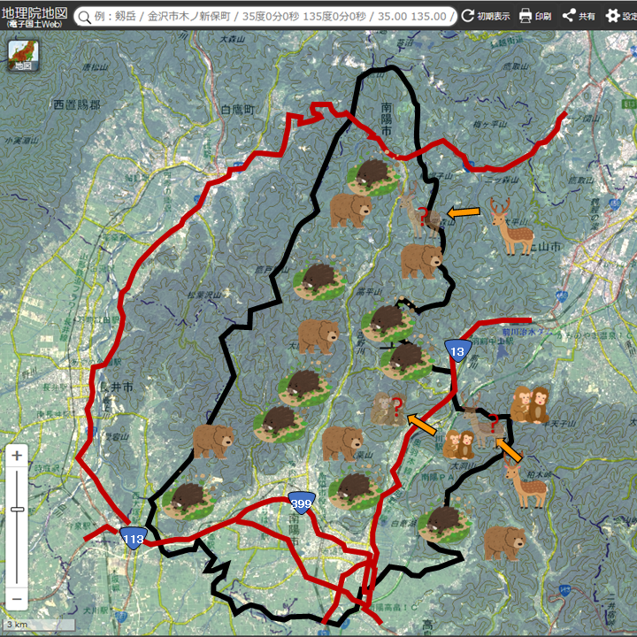This screenshot has height=637, width=637.
Task: Open the 共有 share menu
Action: [579, 16]
